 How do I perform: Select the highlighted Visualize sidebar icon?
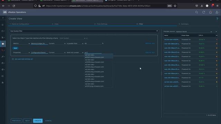pos(3,44)
